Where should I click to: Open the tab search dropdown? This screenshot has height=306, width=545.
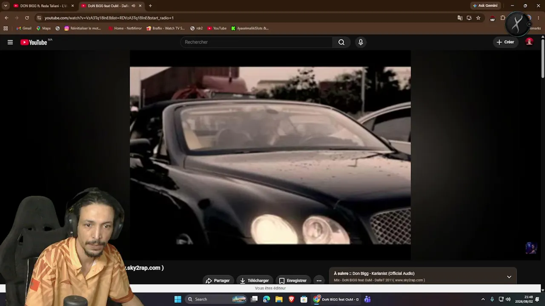(6, 6)
